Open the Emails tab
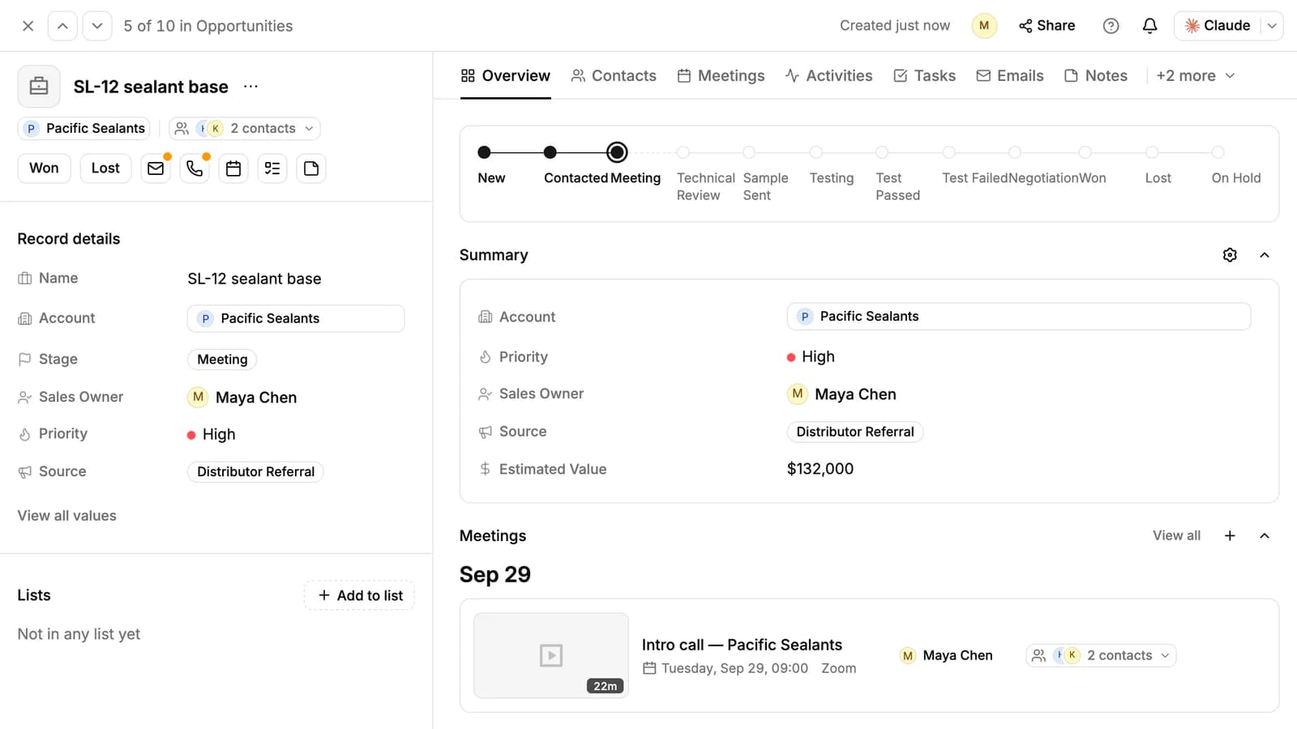 (1010, 75)
